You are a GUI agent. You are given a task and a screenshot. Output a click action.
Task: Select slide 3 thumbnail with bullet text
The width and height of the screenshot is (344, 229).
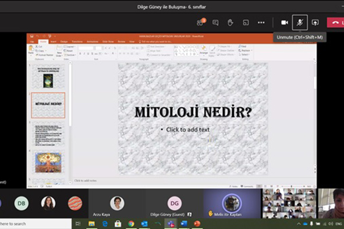tap(48, 134)
